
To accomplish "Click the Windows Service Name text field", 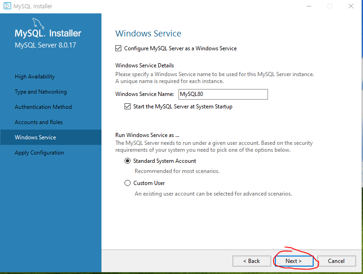I will 222,94.
